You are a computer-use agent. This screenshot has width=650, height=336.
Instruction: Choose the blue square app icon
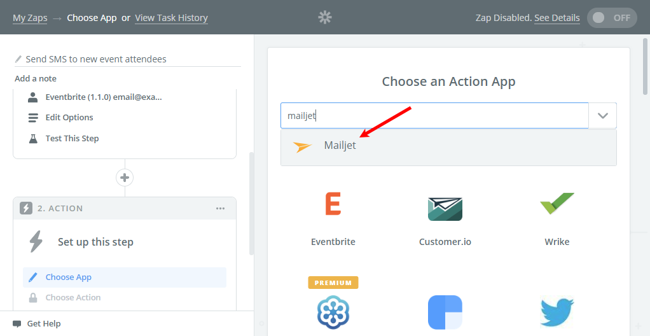point(445,312)
